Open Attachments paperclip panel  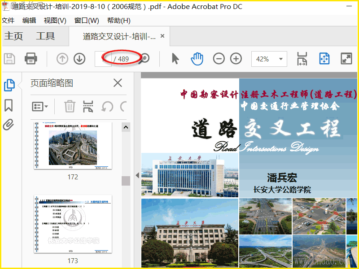(x=9, y=125)
